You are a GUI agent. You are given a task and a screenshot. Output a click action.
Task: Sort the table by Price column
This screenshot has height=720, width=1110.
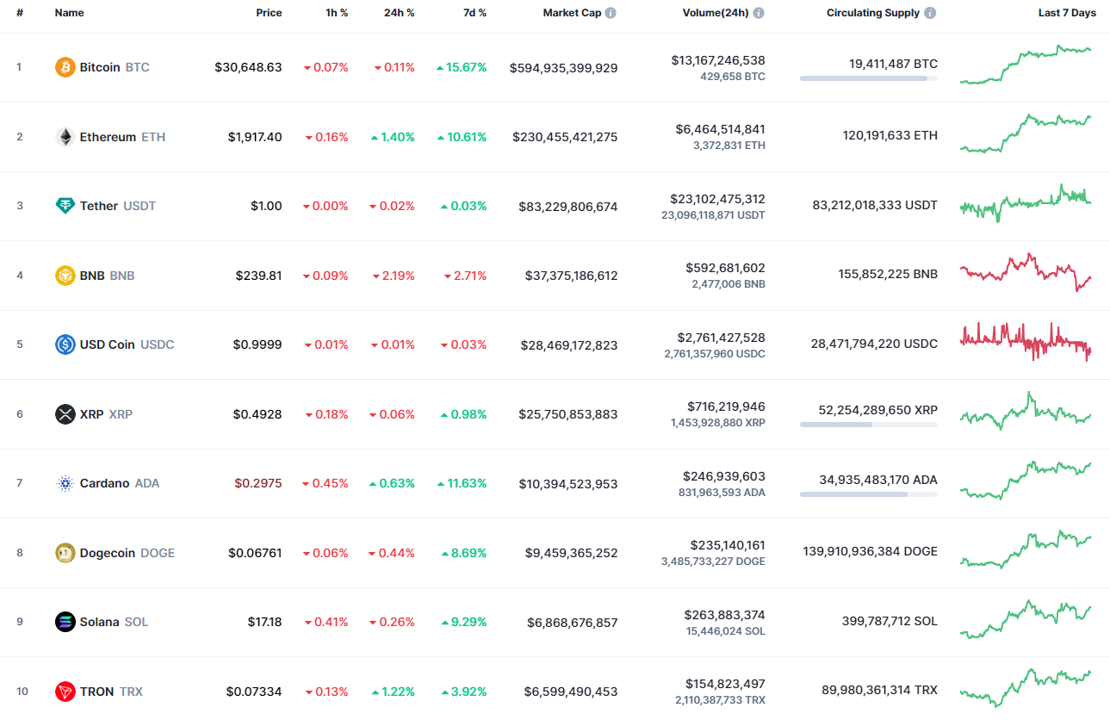[269, 12]
